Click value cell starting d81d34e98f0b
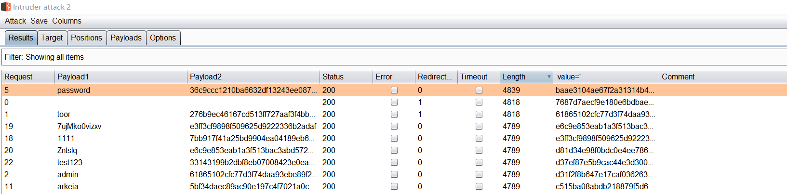The width and height of the screenshot is (787, 194). (x=605, y=150)
